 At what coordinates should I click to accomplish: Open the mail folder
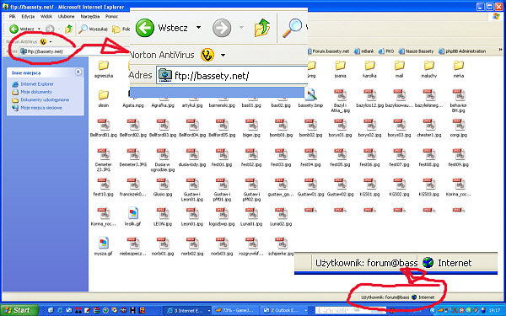[x=399, y=66]
